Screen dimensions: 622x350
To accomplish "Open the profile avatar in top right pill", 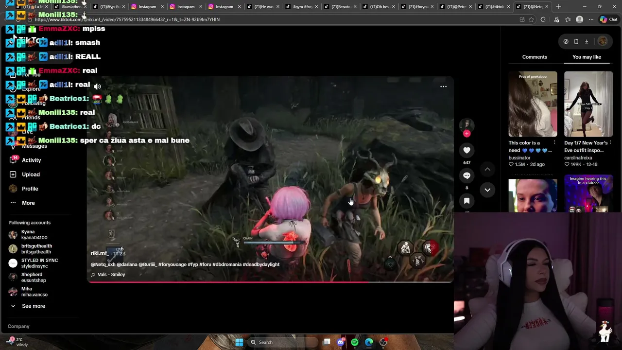I will [603, 42].
